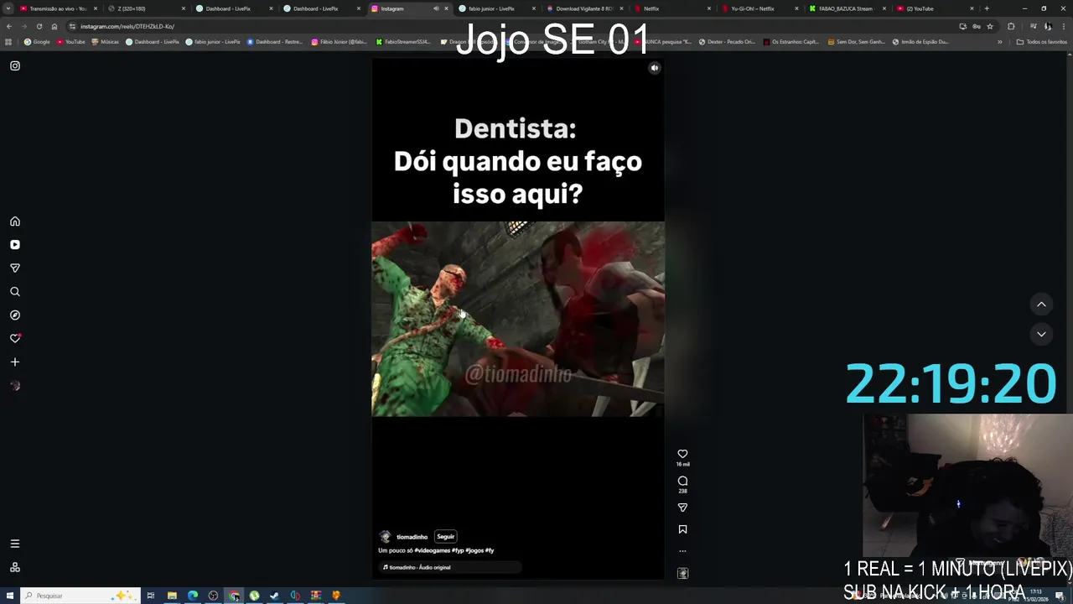The image size is (1073, 604).
Task: Switch to Yu-Gi-Oh! Netflix tab
Action: pyautogui.click(x=759, y=8)
